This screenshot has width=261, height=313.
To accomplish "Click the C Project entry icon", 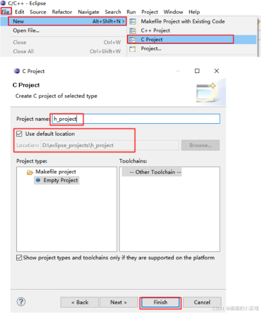I will pyautogui.click(x=133, y=40).
